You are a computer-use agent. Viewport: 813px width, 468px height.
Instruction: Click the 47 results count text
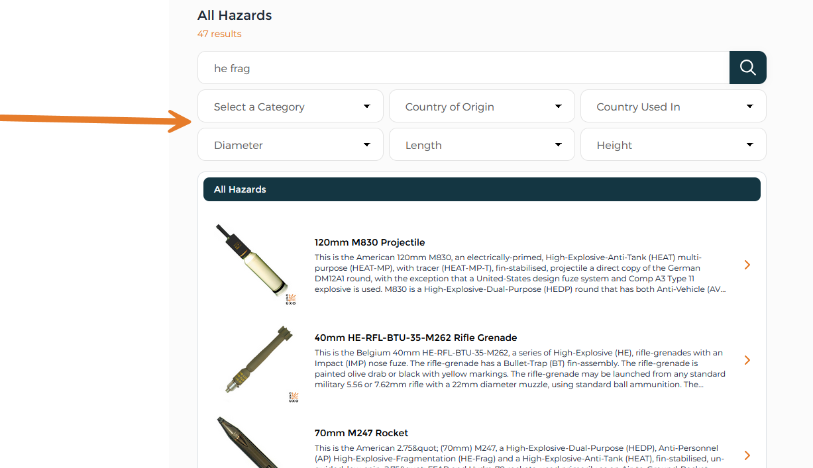click(x=219, y=34)
